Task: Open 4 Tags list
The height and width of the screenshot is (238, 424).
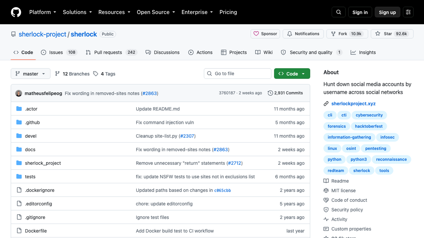Action: click(104, 74)
